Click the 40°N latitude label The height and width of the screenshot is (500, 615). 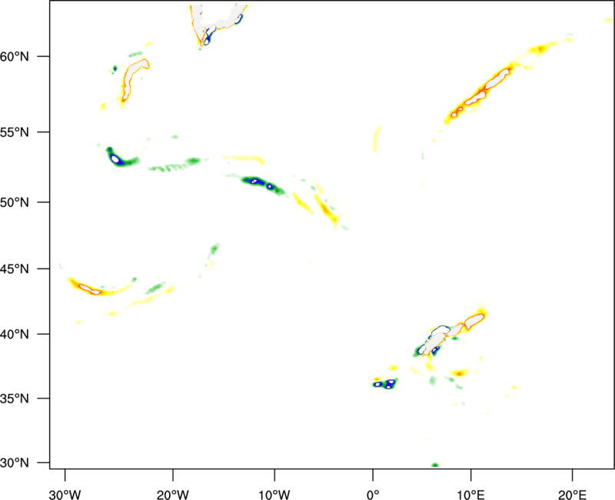[15, 335]
